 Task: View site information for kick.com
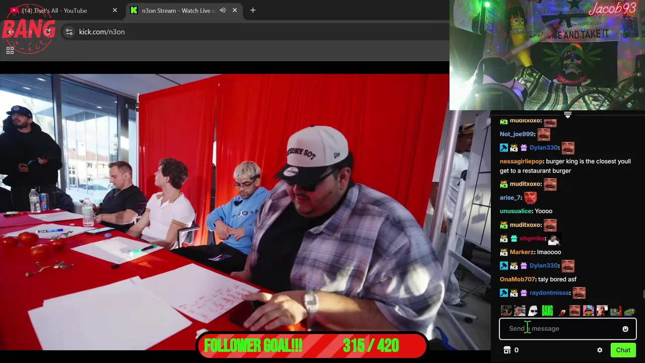pos(69,32)
